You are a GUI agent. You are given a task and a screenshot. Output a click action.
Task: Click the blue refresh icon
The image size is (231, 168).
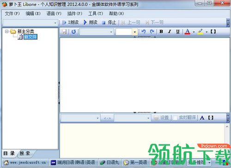pyautogui.click(x=73, y=32)
